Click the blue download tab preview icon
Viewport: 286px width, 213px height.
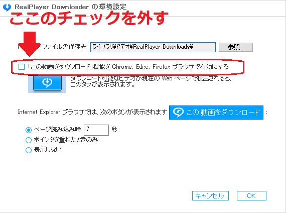tap(47, 83)
